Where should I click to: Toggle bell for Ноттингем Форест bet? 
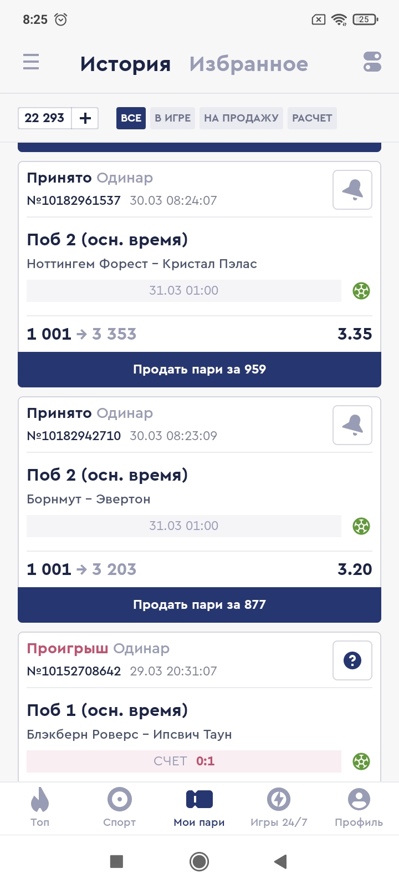coord(352,190)
